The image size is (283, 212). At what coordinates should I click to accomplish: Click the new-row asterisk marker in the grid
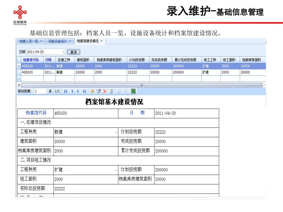[x=19, y=79]
